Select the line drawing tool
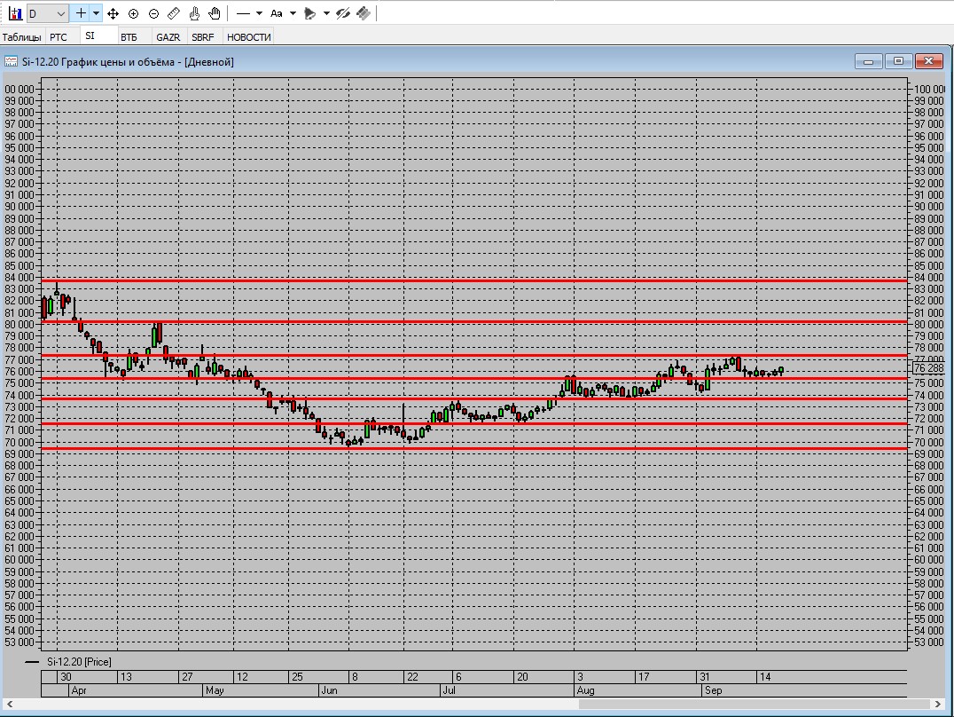954x717 pixels. pos(243,13)
